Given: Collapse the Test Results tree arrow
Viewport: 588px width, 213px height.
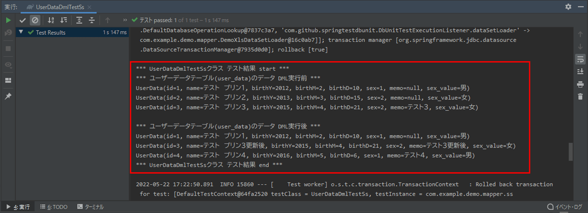Looking at the screenshot, I should pyautogui.click(x=21, y=33).
